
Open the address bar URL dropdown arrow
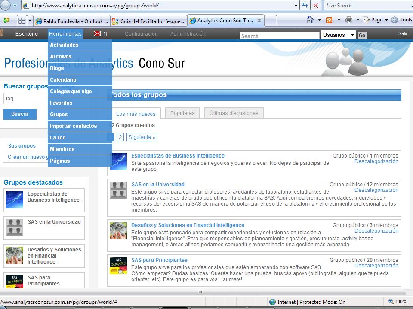coord(296,5)
